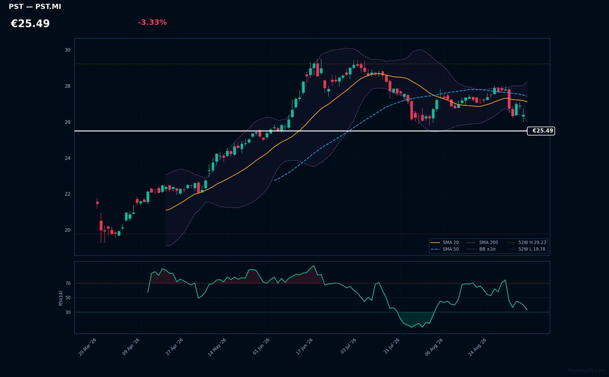Click the 28 price axis label

point(67,86)
